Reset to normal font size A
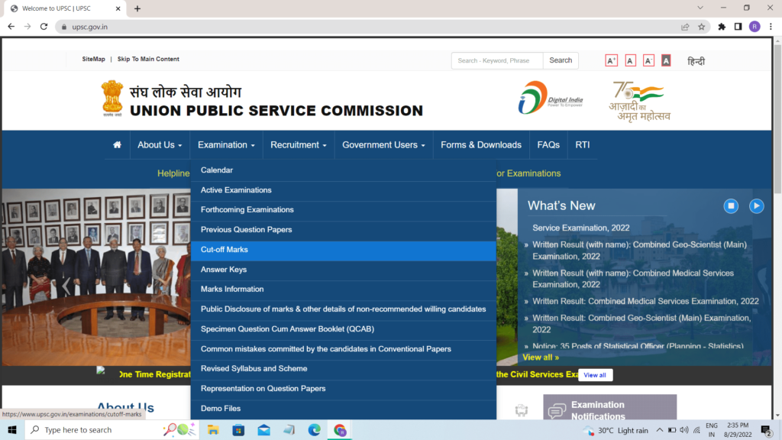 click(x=630, y=60)
